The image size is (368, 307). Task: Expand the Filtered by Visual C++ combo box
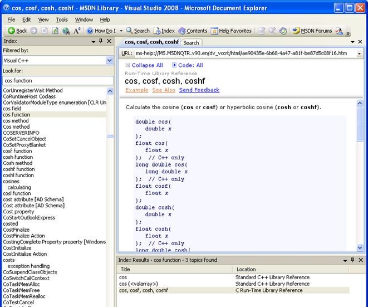click(109, 61)
